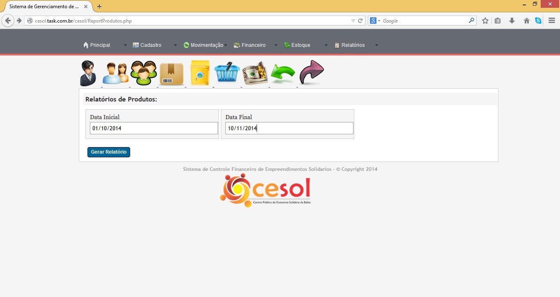Expand the Relatórios menu dropdown arrow

[376, 45]
